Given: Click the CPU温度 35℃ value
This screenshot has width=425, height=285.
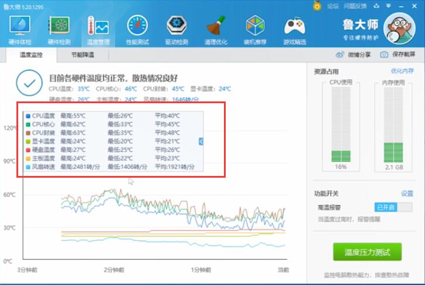Looking at the screenshot, I should (x=84, y=89).
